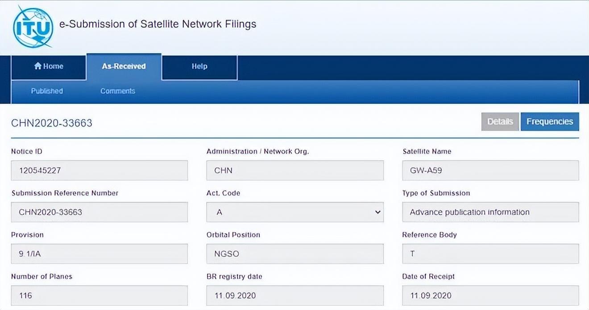589x310 pixels.
Task: Click the ITU globe logo
Action: click(33, 27)
